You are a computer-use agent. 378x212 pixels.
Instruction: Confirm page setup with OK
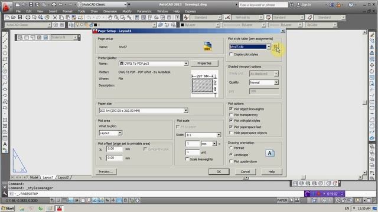point(219,171)
